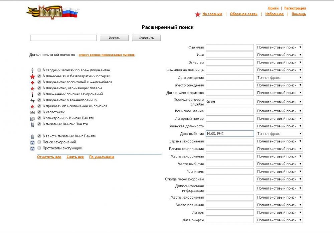Screen dimensions: 334x233
Task: Enable the Протоколы эксгумации checkbox
Action: 39,148
